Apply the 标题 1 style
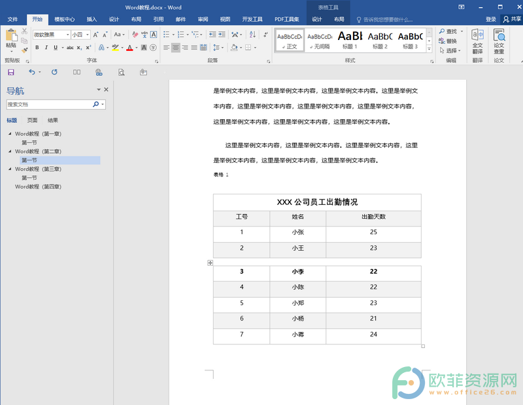The width and height of the screenshot is (523, 405). tap(350, 41)
